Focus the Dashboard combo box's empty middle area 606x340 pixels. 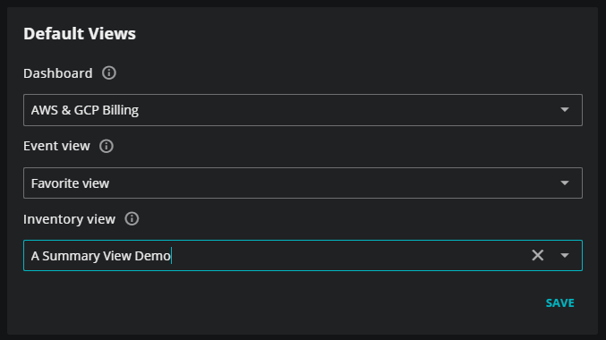tap(348, 110)
